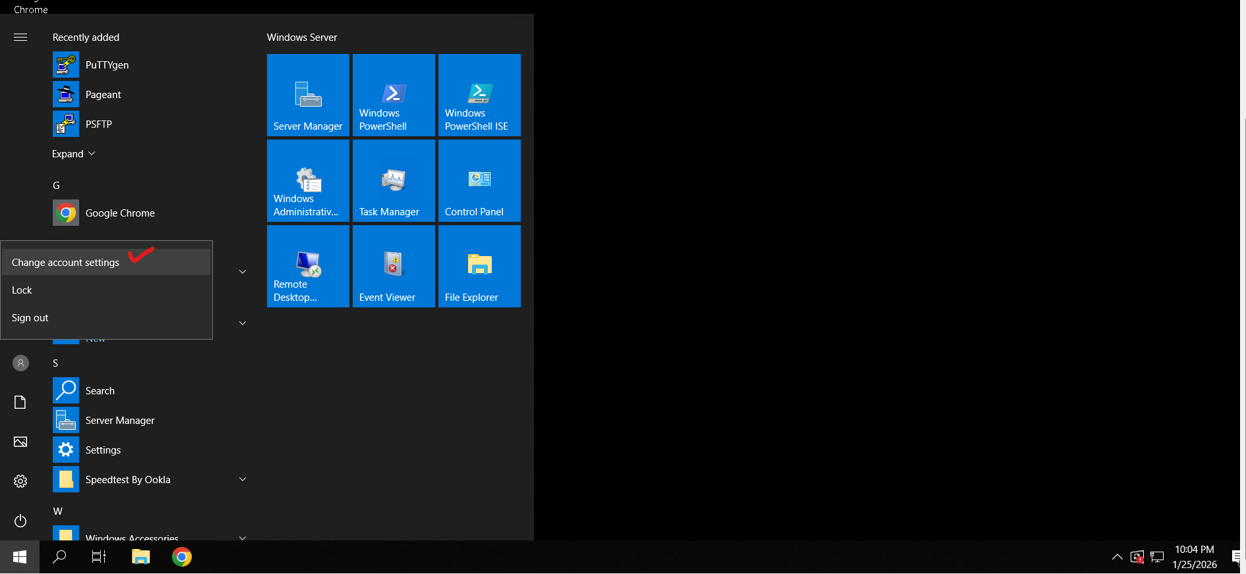Click the letter W section header
This screenshot has width=1246, height=574.
click(58, 511)
